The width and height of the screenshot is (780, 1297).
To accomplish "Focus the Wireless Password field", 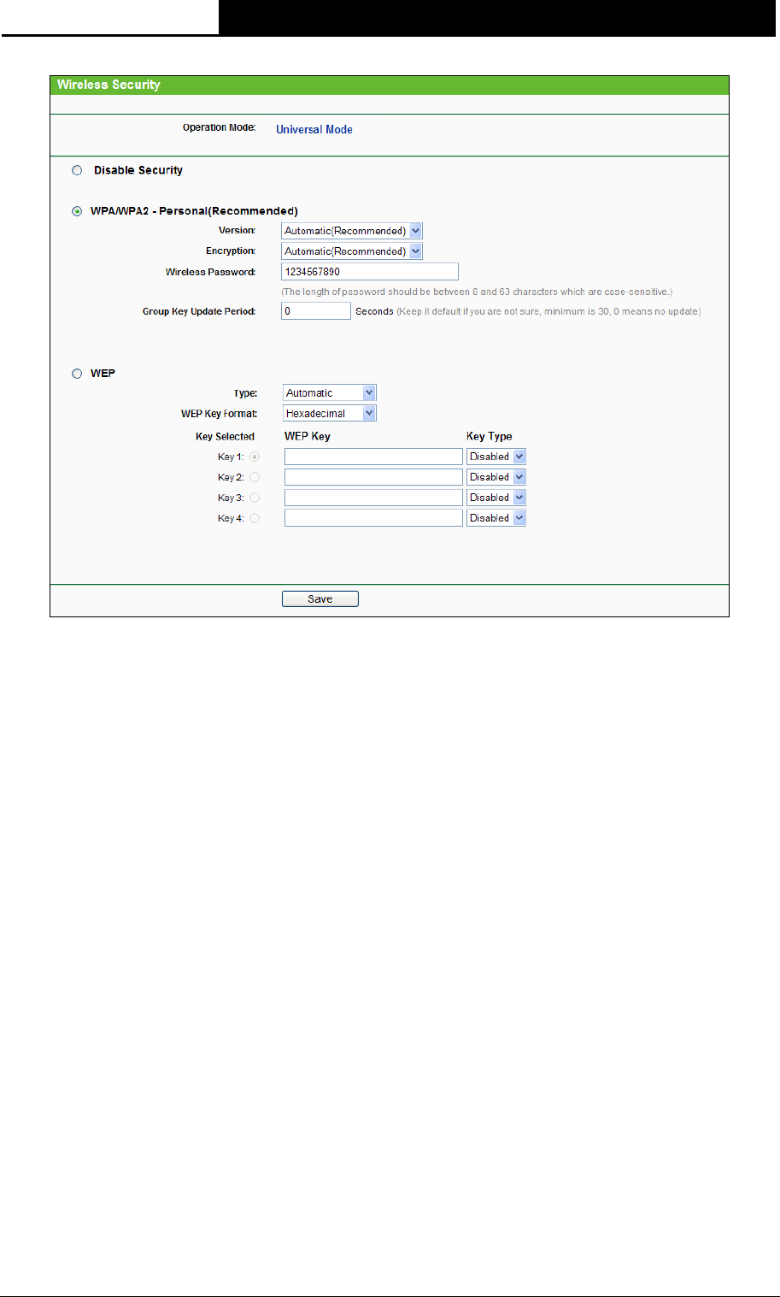I will coord(370,272).
